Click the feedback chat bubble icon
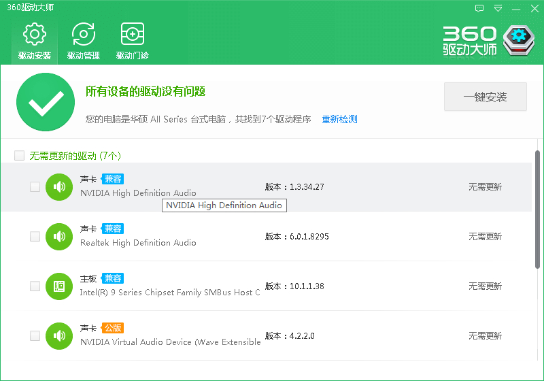The width and height of the screenshot is (544, 381). [479, 8]
